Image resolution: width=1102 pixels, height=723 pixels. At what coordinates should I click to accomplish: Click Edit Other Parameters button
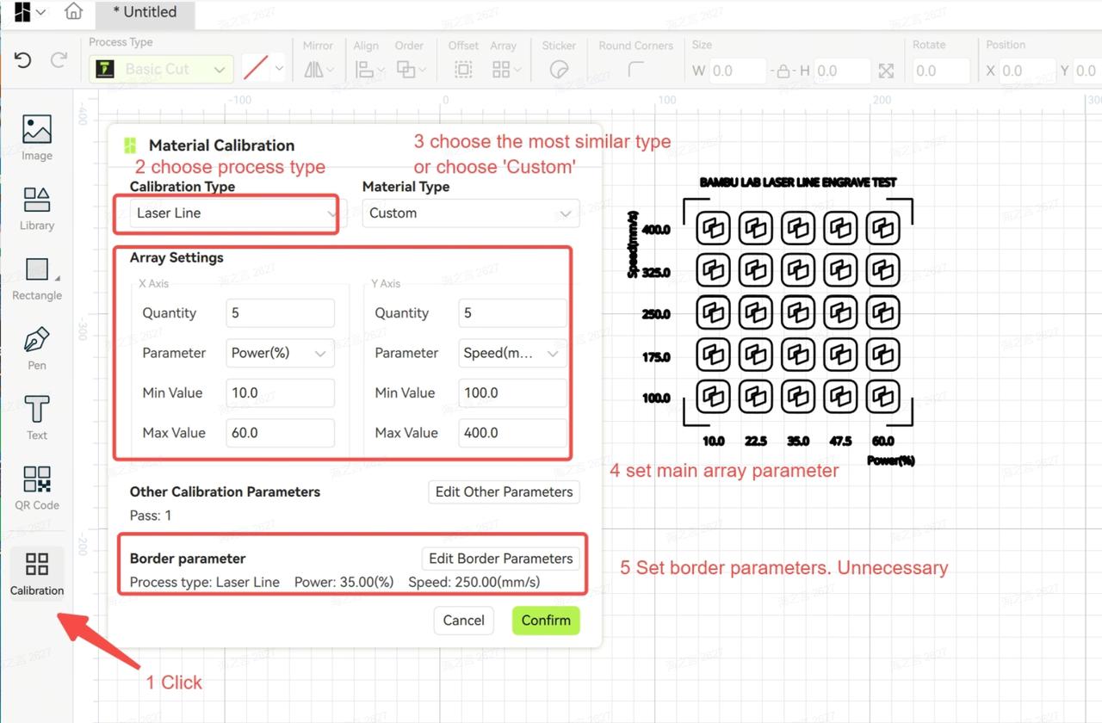(504, 491)
